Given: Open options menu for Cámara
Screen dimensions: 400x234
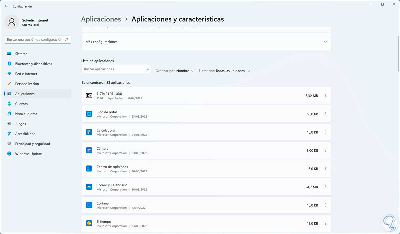Looking at the screenshot, I should pyautogui.click(x=325, y=150).
